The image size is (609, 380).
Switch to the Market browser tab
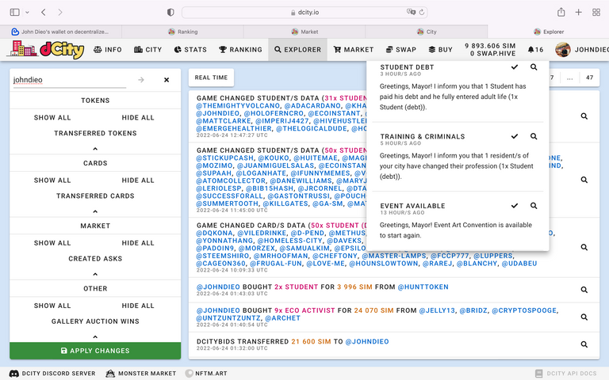(x=304, y=32)
